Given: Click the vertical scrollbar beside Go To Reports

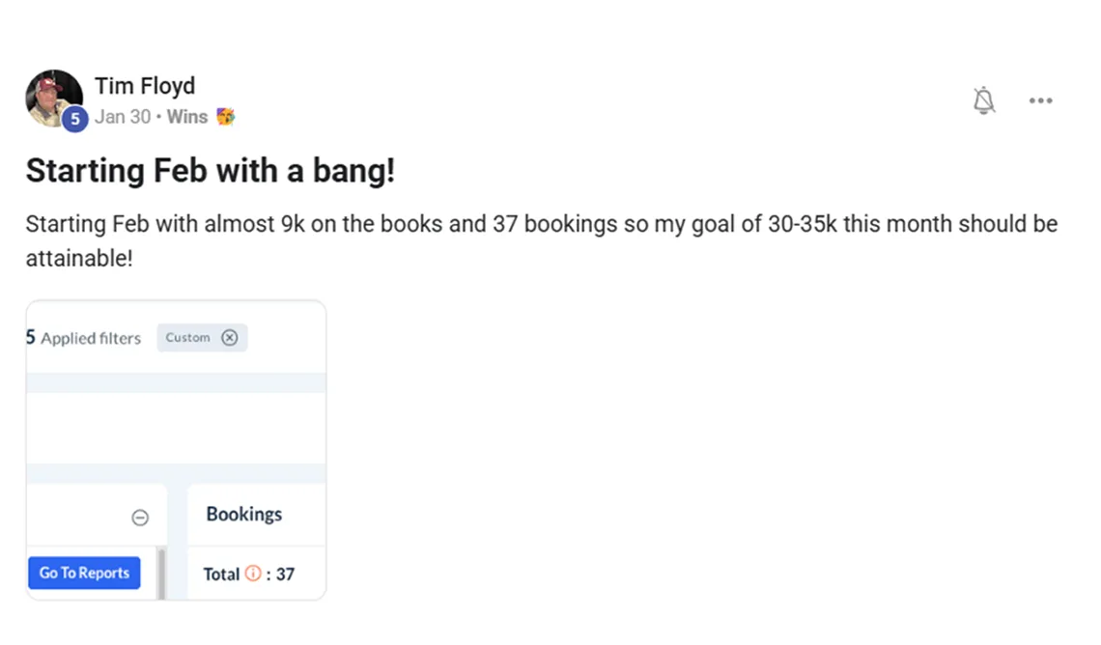Looking at the screenshot, I should (160, 573).
